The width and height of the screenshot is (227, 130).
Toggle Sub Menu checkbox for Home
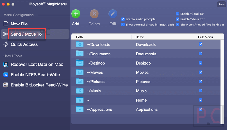pyautogui.click(x=200, y=100)
